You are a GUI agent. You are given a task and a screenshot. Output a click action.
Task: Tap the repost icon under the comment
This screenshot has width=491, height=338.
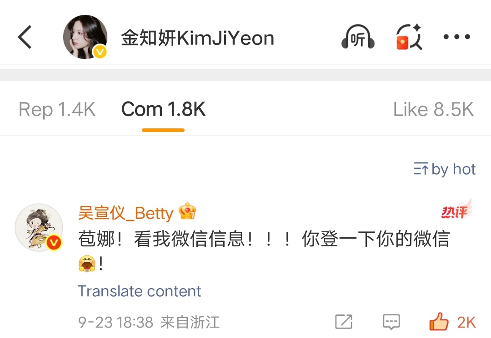click(x=344, y=322)
